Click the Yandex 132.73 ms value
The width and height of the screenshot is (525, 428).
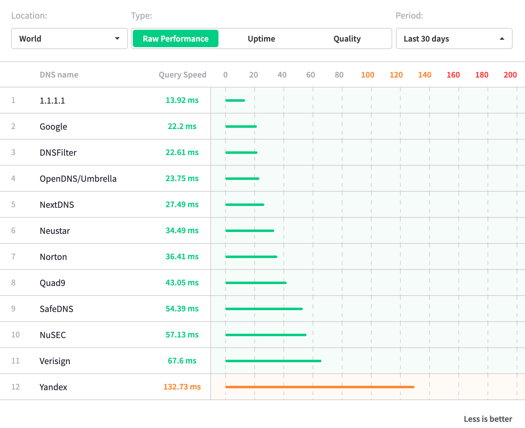[182, 387]
